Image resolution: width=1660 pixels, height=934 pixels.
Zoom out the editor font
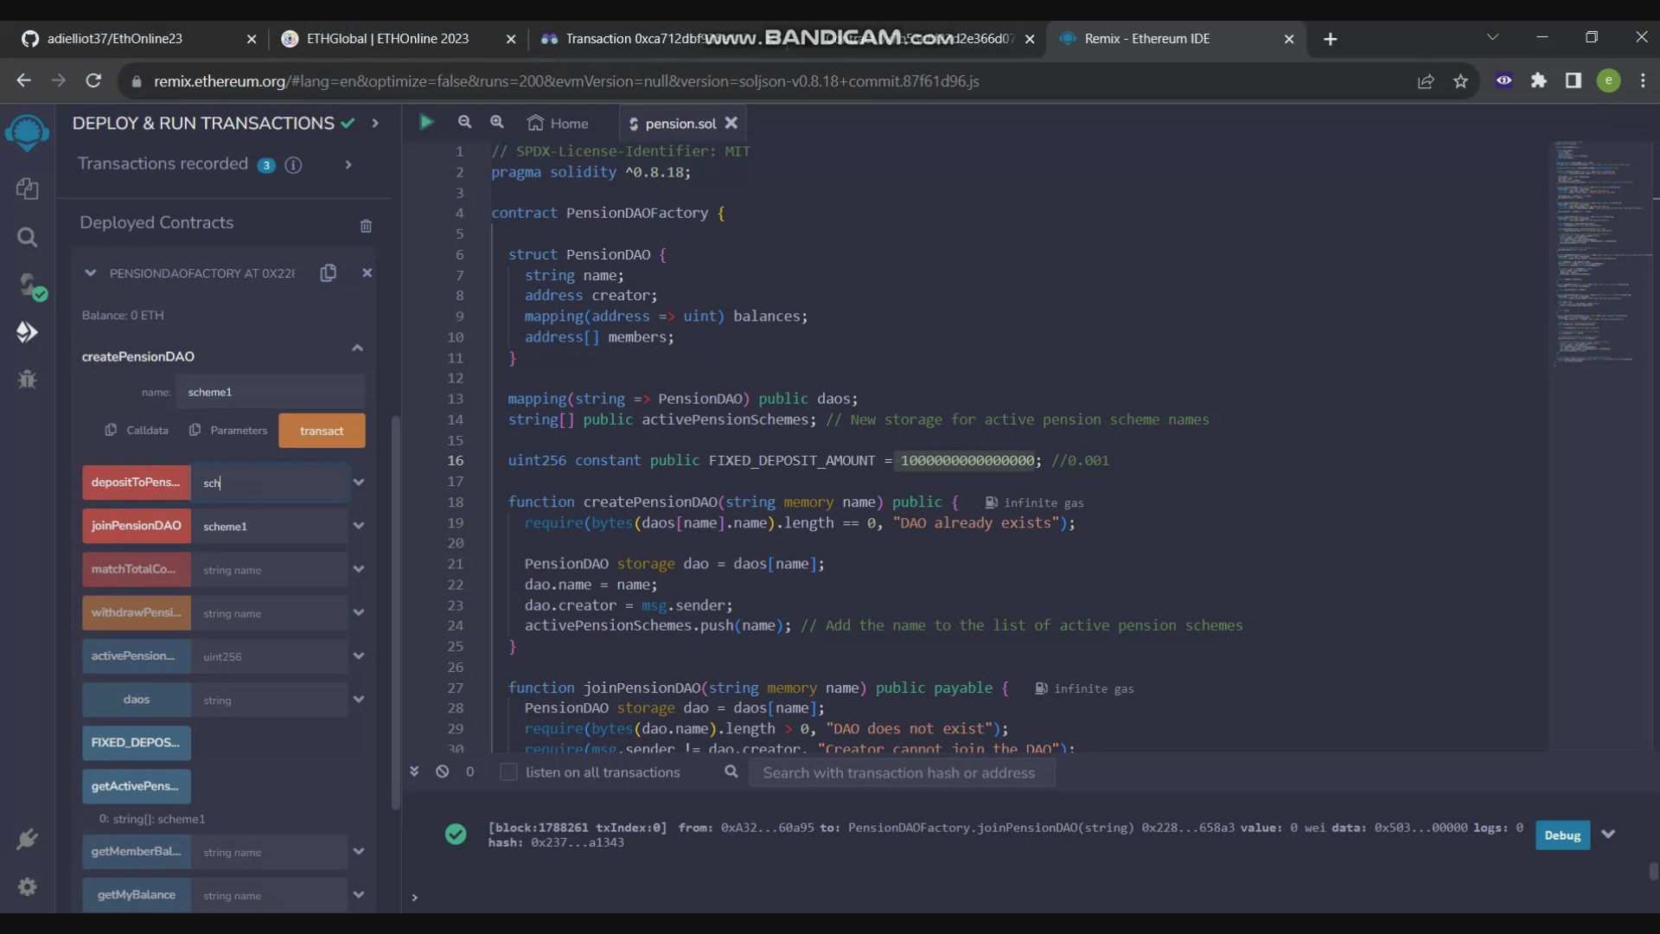(x=464, y=123)
